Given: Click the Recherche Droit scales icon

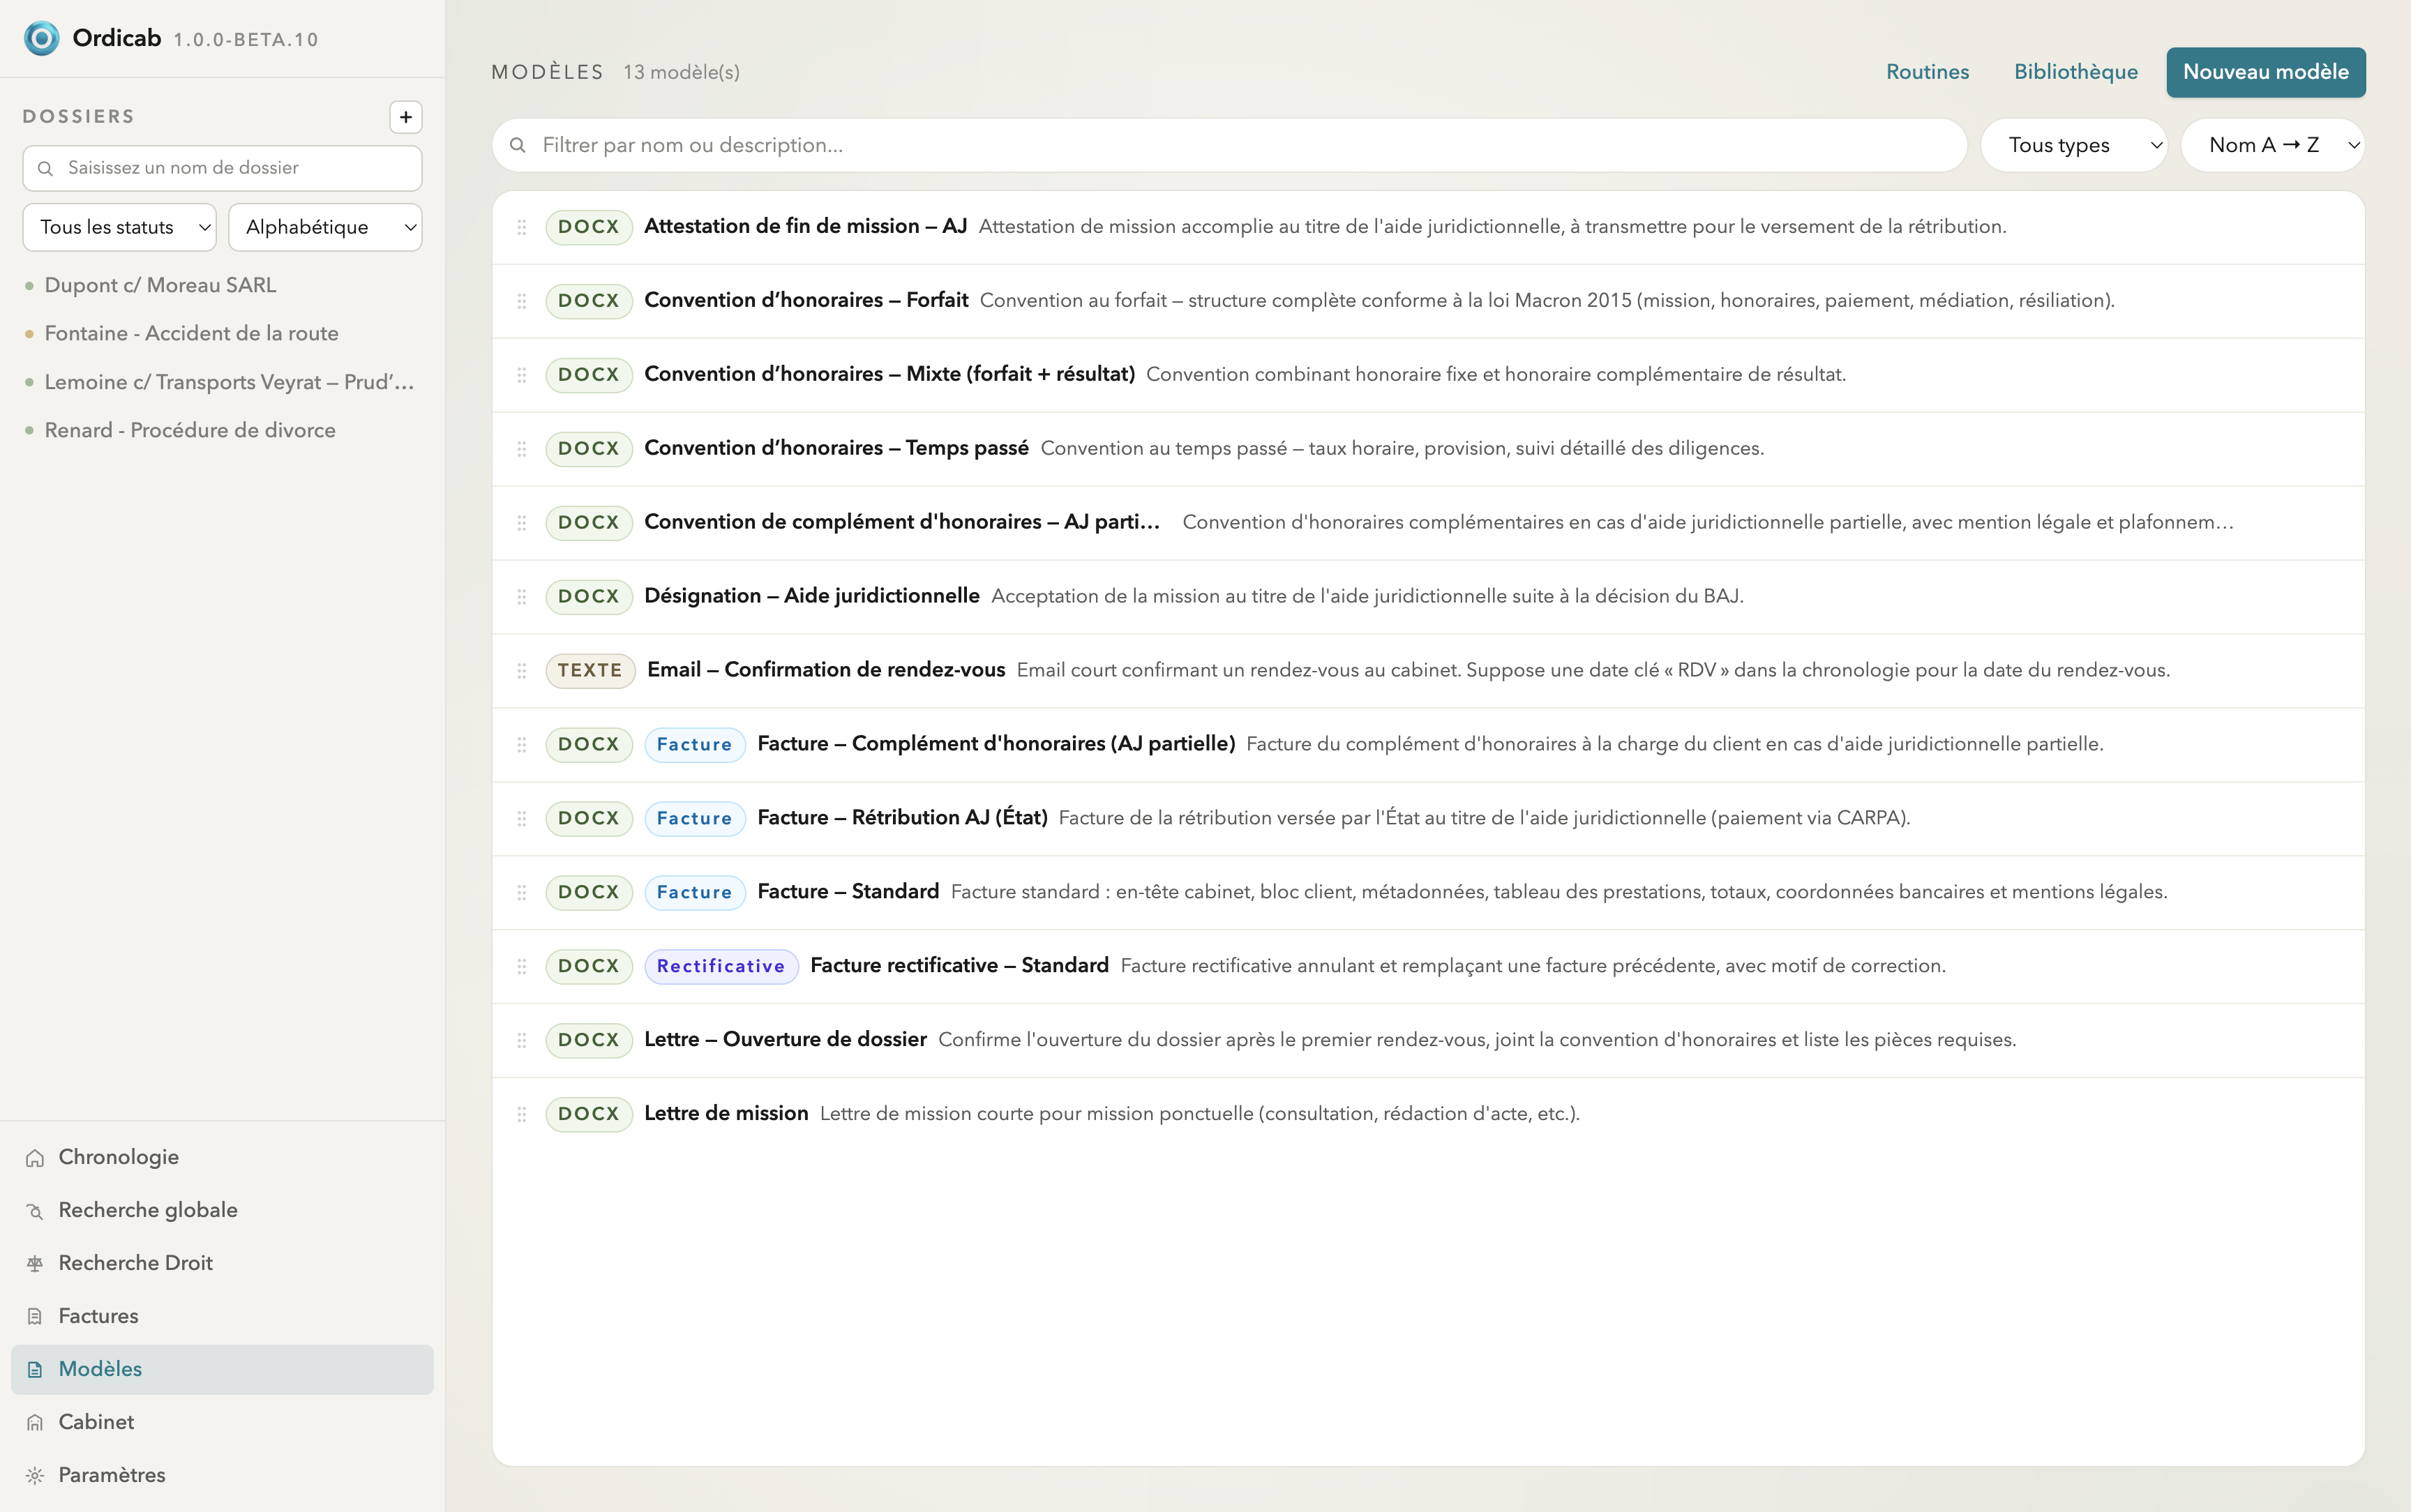Looking at the screenshot, I should (x=35, y=1263).
